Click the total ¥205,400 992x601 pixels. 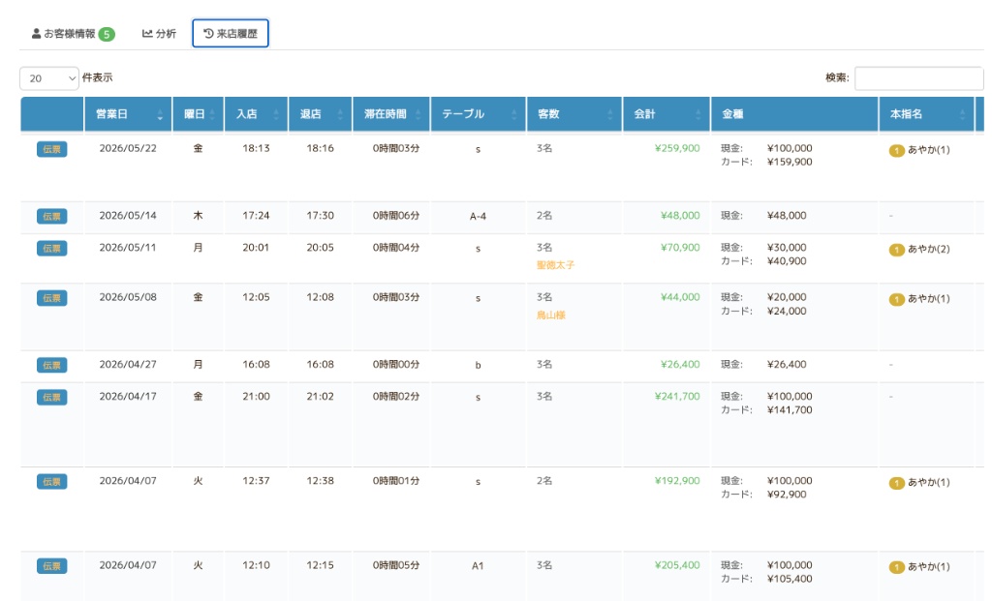coord(677,565)
